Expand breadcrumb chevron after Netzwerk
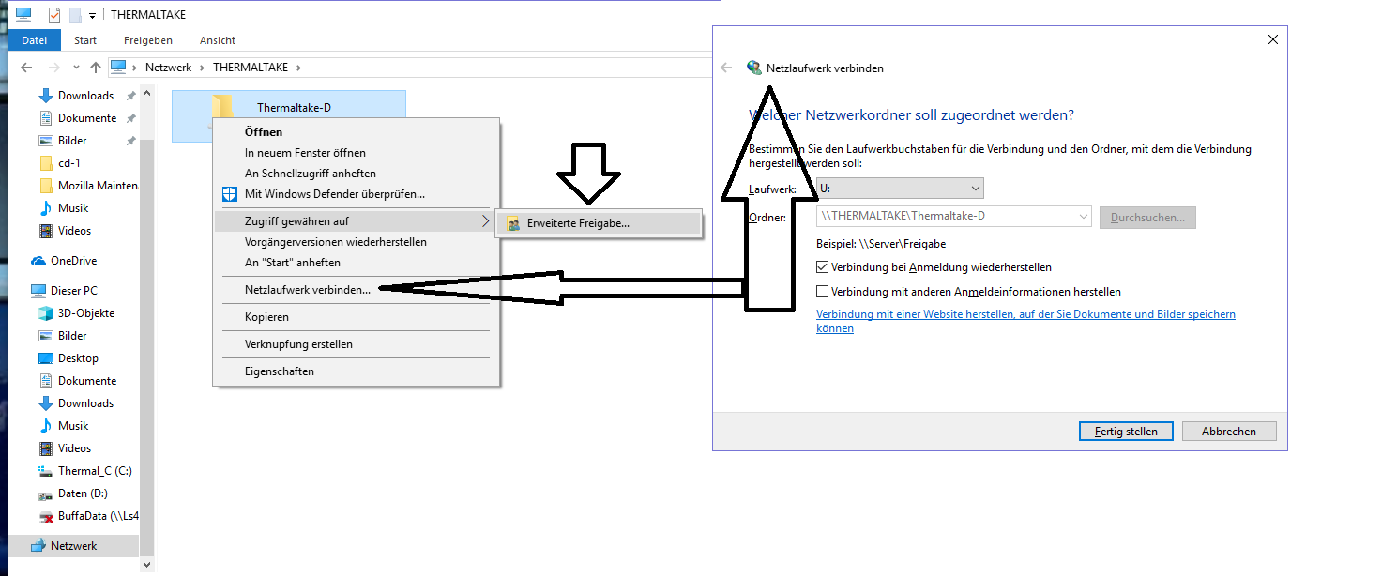The width and height of the screenshot is (1397, 576). point(202,68)
